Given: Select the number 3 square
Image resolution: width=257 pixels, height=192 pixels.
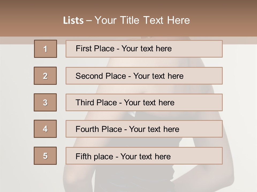Looking at the screenshot, I should [45, 102].
